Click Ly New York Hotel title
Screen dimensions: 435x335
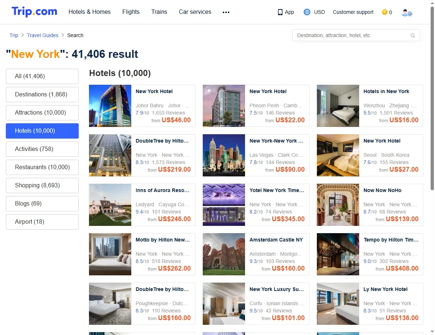(x=385, y=290)
